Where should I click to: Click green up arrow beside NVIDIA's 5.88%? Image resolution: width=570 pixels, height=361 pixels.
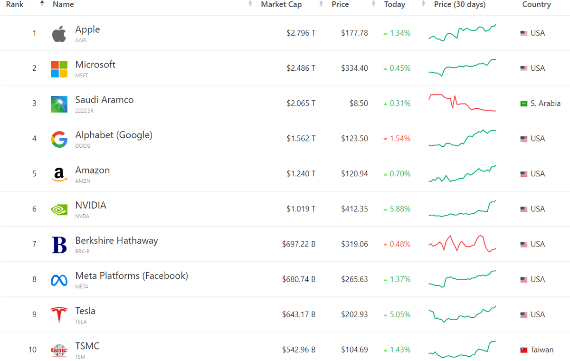385,209
